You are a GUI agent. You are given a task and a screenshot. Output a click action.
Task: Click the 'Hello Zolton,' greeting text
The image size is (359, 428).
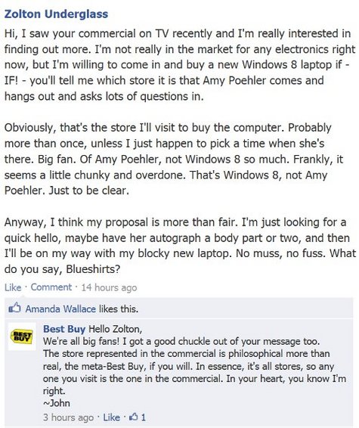click(x=116, y=329)
